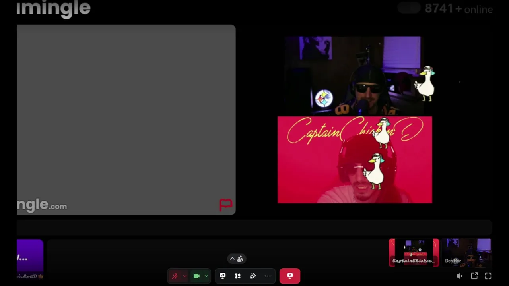The image size is (509, 286).
Task: Open camera options dropdown arrow
Action: click(206, 276)
